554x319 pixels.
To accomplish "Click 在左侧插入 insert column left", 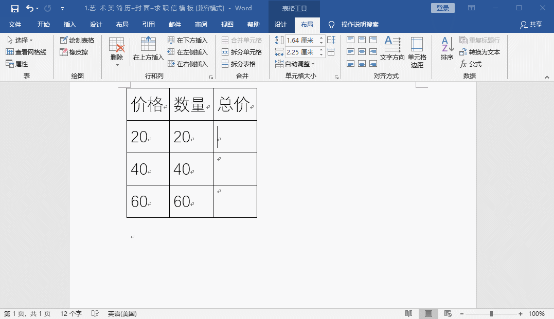I will pos(188,52).
